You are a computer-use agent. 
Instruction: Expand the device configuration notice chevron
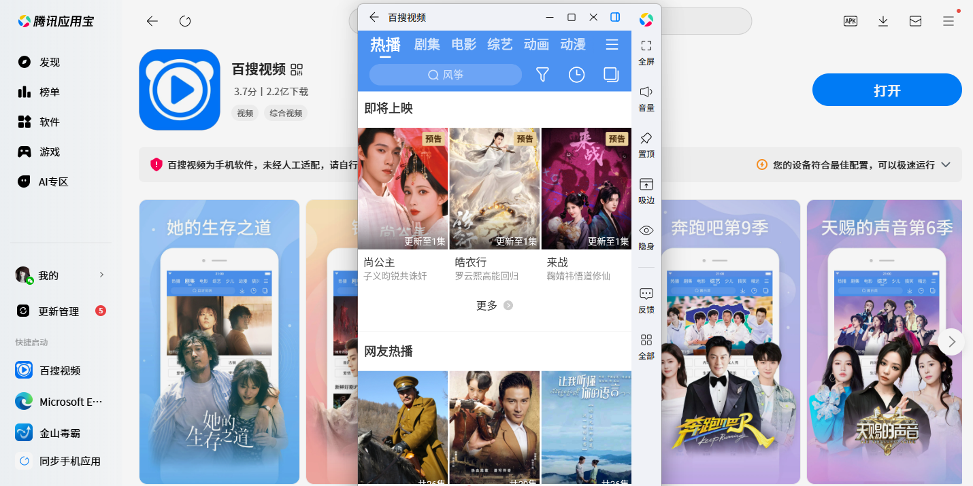pyautogui.click(x=946, y=164)
